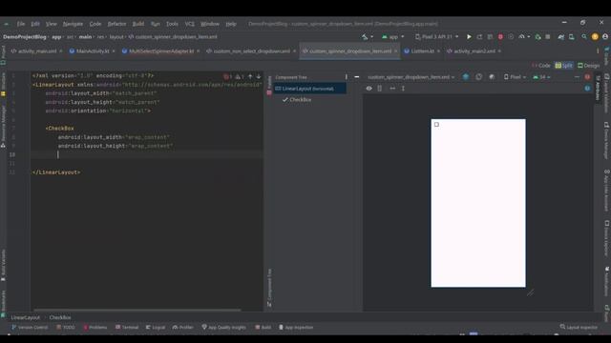
Task: Open the Build menu
Action: [137, 24]
